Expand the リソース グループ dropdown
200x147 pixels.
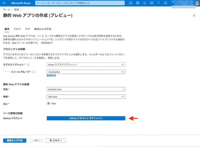tap(86, 72)
